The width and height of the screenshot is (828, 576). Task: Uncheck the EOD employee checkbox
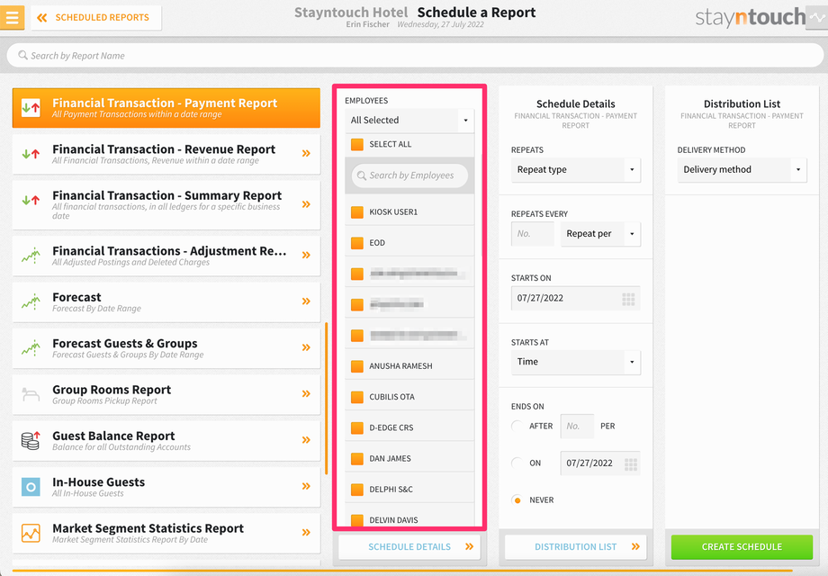pos(357,243)
